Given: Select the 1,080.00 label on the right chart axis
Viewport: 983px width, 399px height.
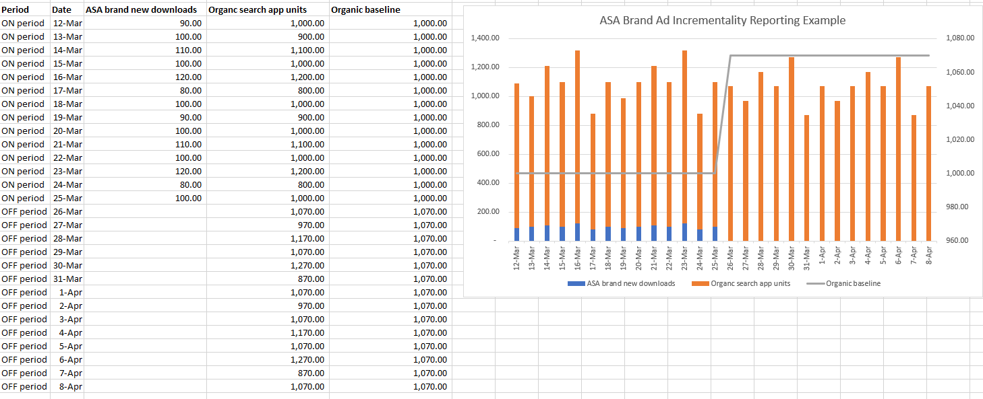Looking at the screenshot, I should 960,38.
